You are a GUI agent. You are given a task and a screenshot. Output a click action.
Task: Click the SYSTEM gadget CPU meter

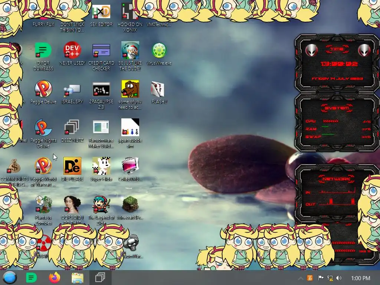[x=338, y=121]
